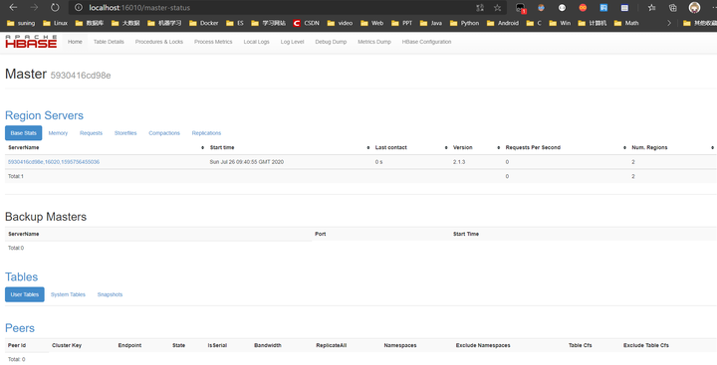This screenshot has width=717, height=365.
Task: Switch to System Tables tab
Action: [68, 294]
